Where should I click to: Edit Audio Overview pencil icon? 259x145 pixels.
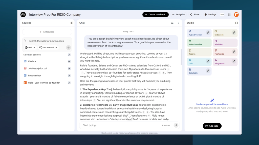208,32
